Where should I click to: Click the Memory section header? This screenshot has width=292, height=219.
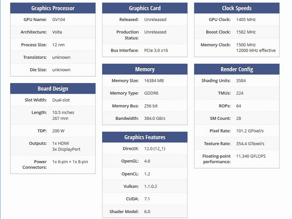coord(145,69)
